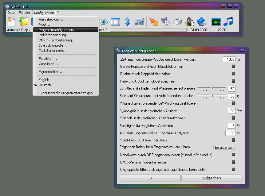Choose English language in menu
Image resolution: width=265 pixels, height=196 pixels.
pyautogui.click(x=44, y=80)
